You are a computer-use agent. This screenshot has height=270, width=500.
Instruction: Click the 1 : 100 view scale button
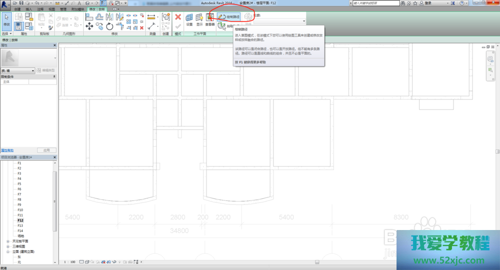coord(69,262)
